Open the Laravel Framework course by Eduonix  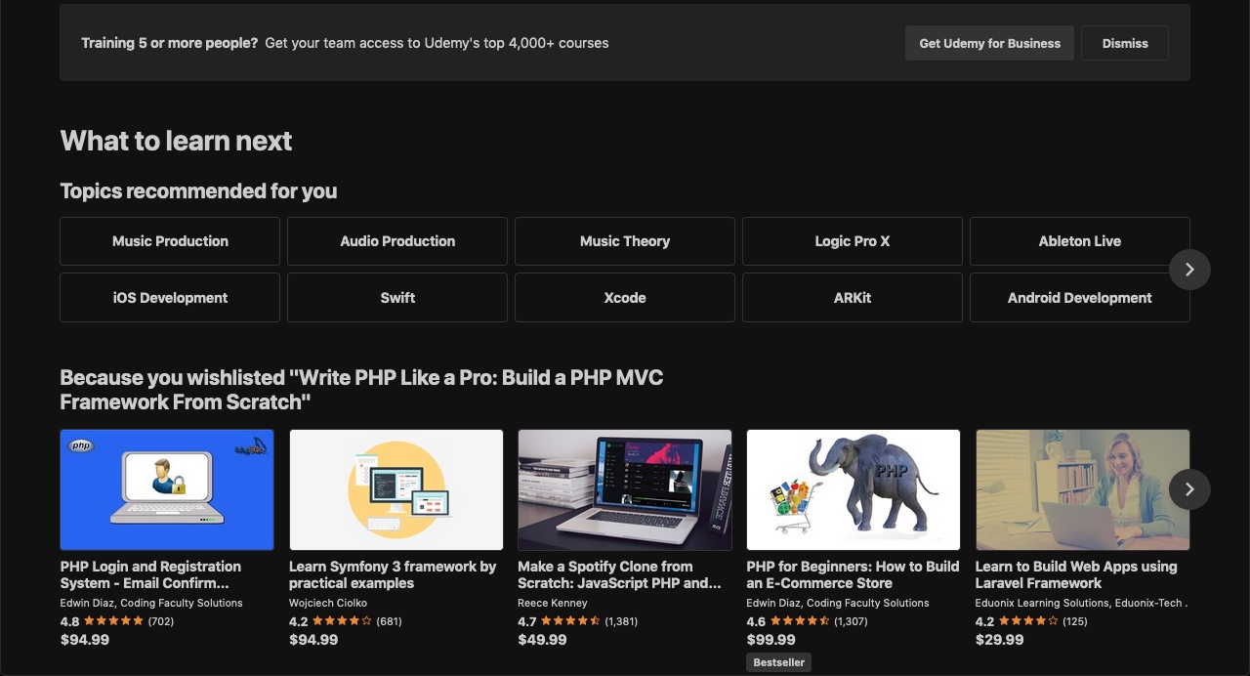click(1082, 488)
